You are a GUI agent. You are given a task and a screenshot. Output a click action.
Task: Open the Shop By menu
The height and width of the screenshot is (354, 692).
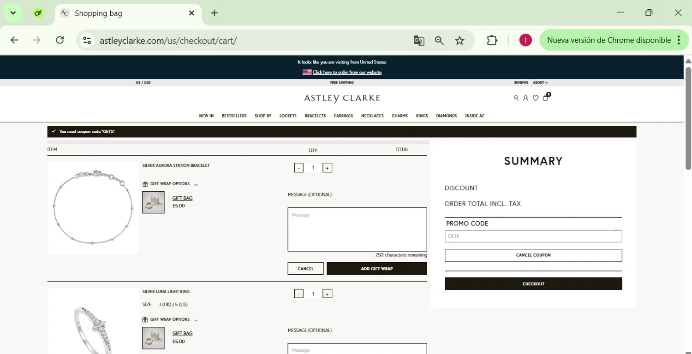pos(263,116)
